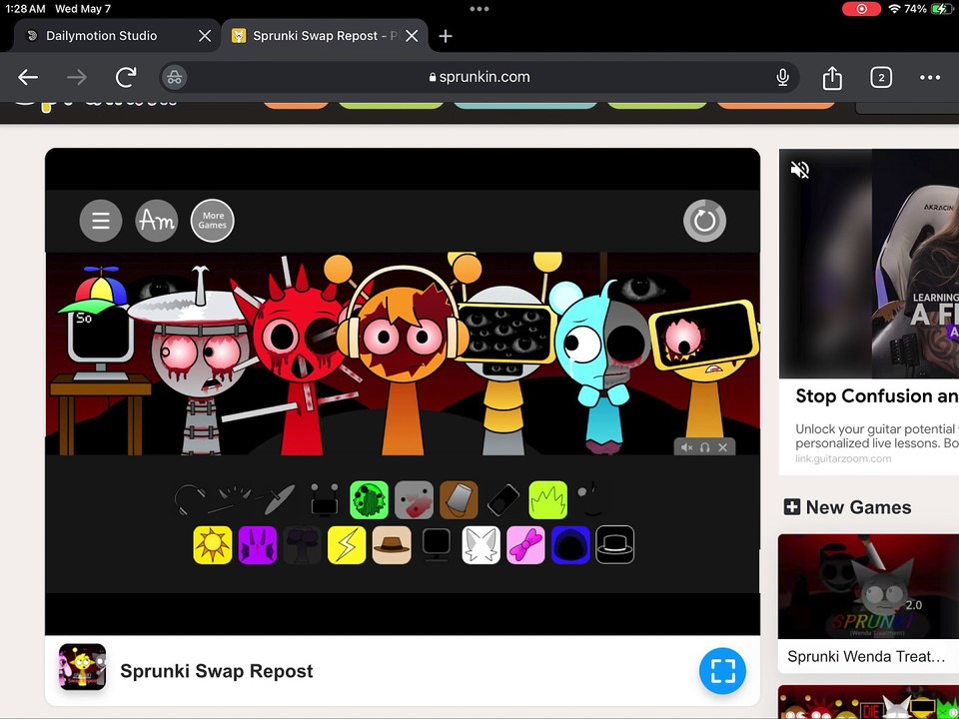Select the black top hat icon
Viewport: 959px width, 719px height.
615,545
